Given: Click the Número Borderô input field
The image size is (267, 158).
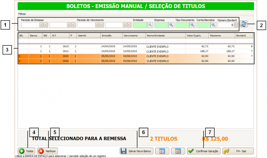Looking at the screenshot, I should pos(225,25).
